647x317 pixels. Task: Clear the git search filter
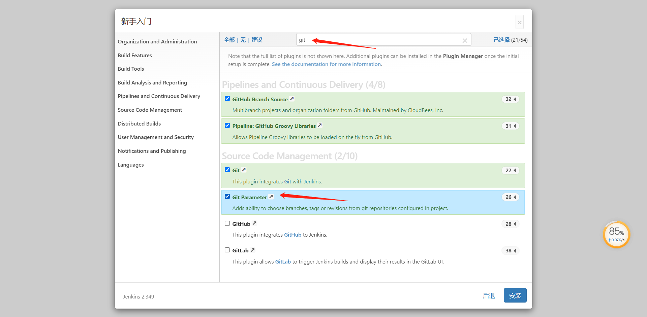[x=465, y=41]
